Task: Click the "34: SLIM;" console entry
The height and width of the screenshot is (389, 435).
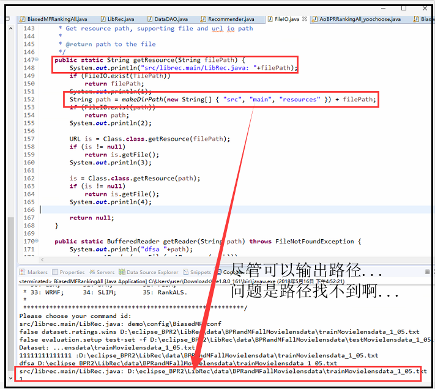Action: [x=99, y=292]
